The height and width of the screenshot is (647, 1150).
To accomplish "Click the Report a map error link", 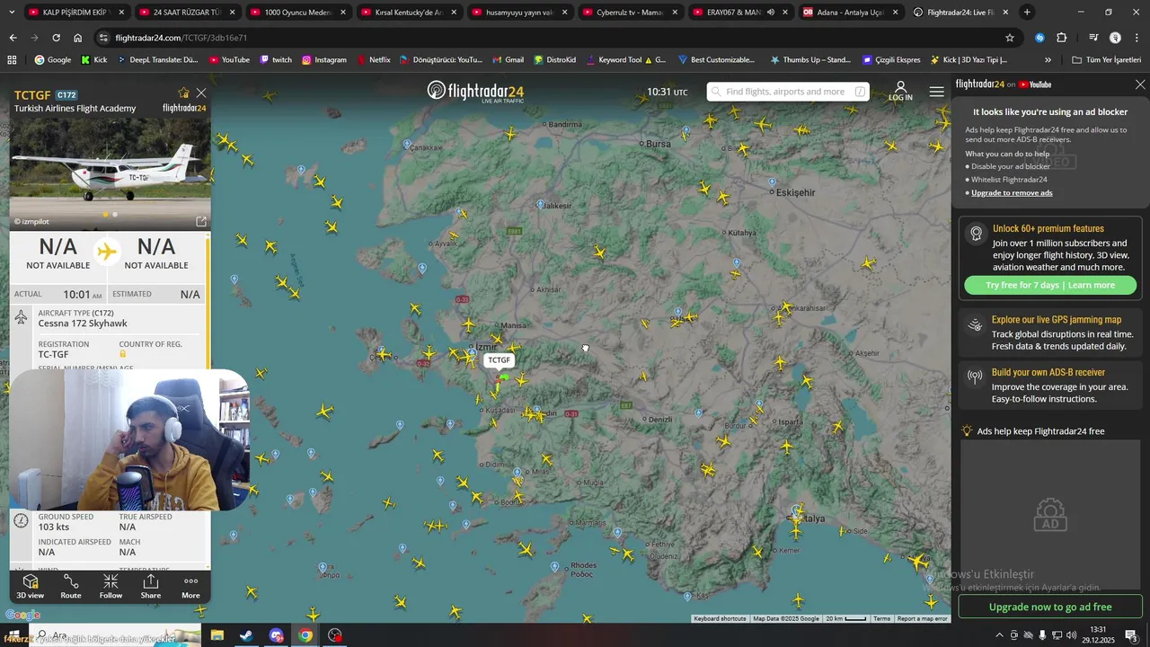I will 922,618.
